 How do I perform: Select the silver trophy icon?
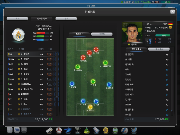point(78,130)
